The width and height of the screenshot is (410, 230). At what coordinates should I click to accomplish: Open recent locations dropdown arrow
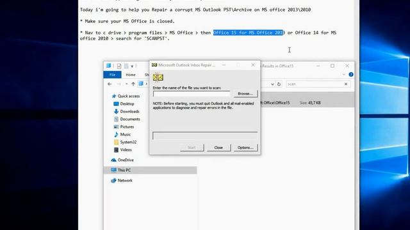127,84
